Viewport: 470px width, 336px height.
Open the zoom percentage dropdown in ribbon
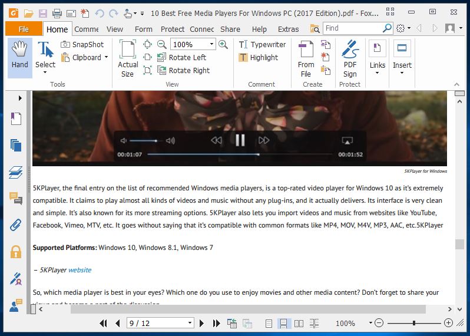tap(211, 44)
